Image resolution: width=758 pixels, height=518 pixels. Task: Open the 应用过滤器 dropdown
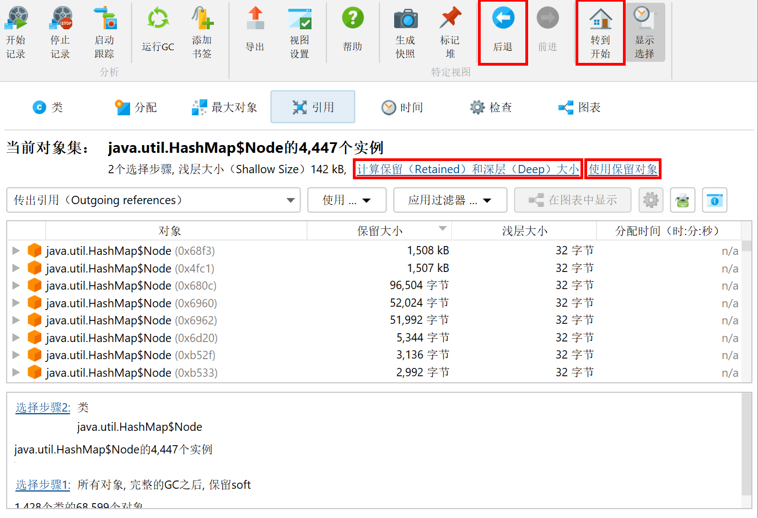450,200
